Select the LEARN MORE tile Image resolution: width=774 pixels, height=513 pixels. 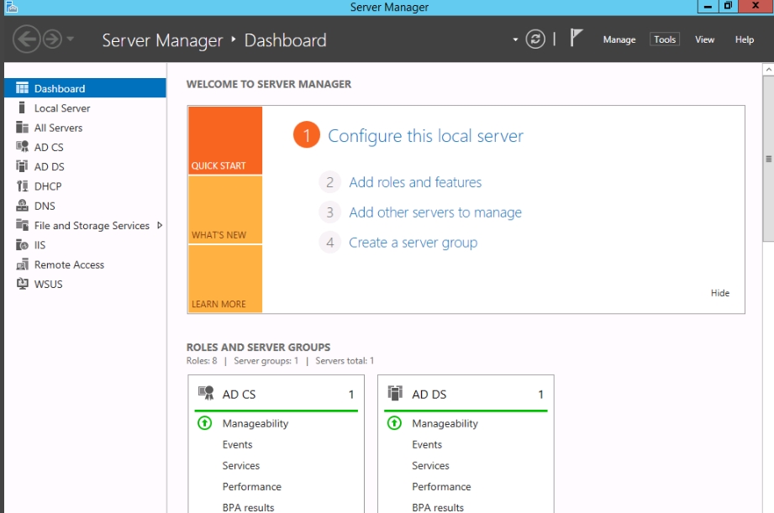(x=225, y=279)
